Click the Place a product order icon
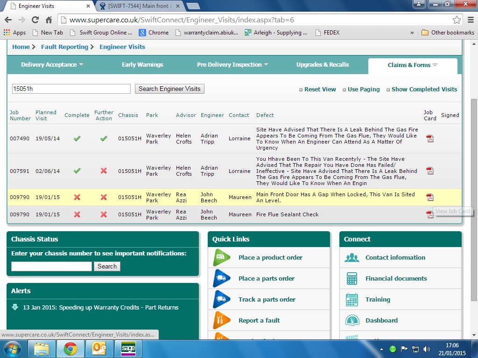Screen dimensions: 478x358 222,257
